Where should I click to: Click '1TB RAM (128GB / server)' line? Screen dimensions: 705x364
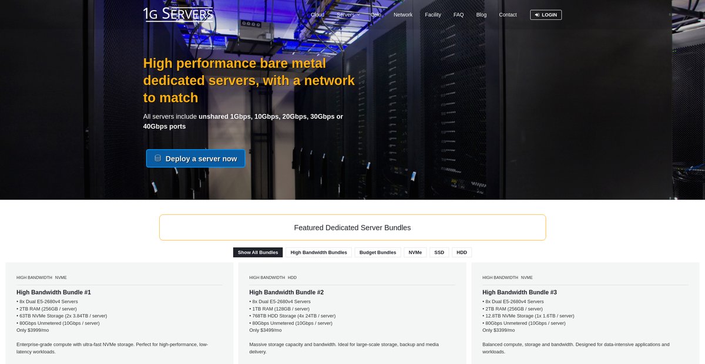tap(280, 309)
